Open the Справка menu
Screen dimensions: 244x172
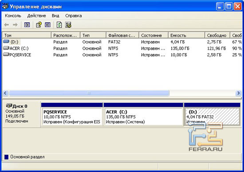click(x=74, y=16)
